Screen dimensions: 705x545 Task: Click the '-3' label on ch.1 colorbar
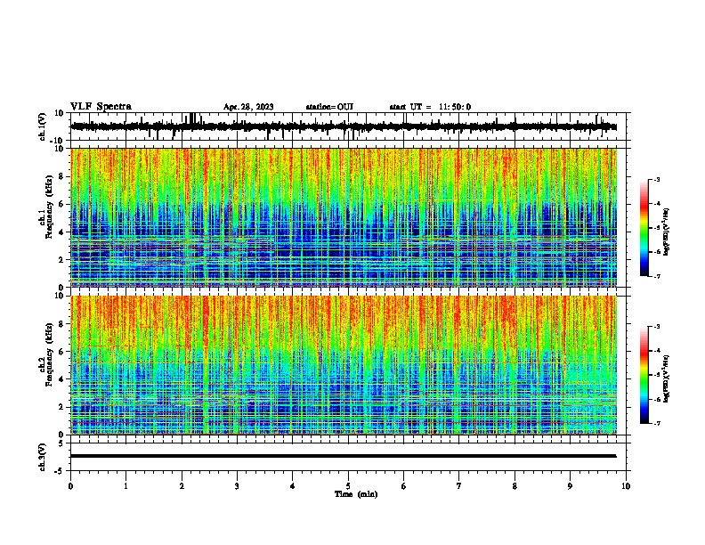657,180
